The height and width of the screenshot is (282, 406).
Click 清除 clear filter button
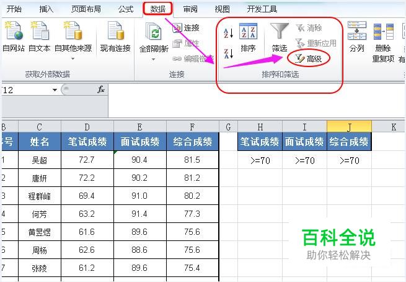point(309,27)
